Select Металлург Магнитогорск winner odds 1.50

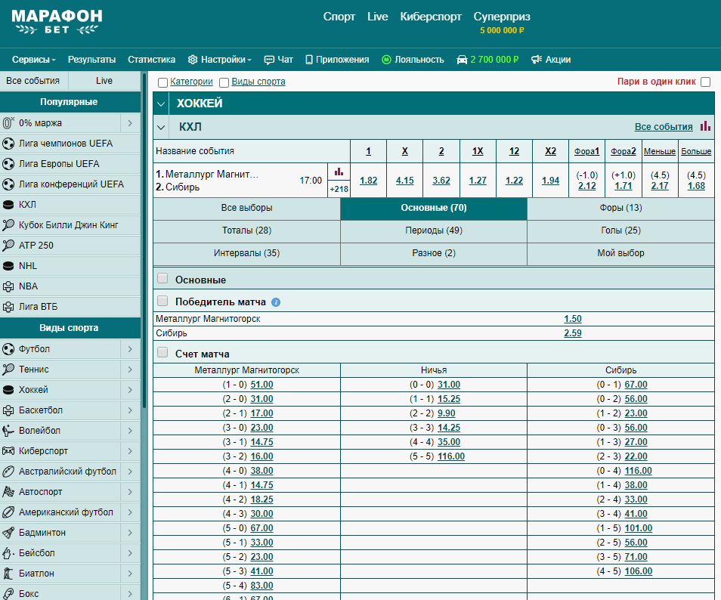572,319
